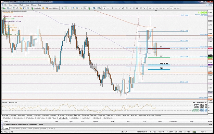Toggle the Data Window crosshair-circle icon
This screenshot has height=134, width=214.
[x=17, y=8]
